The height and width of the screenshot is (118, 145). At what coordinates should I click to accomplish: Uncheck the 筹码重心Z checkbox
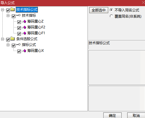coord(19,22)
